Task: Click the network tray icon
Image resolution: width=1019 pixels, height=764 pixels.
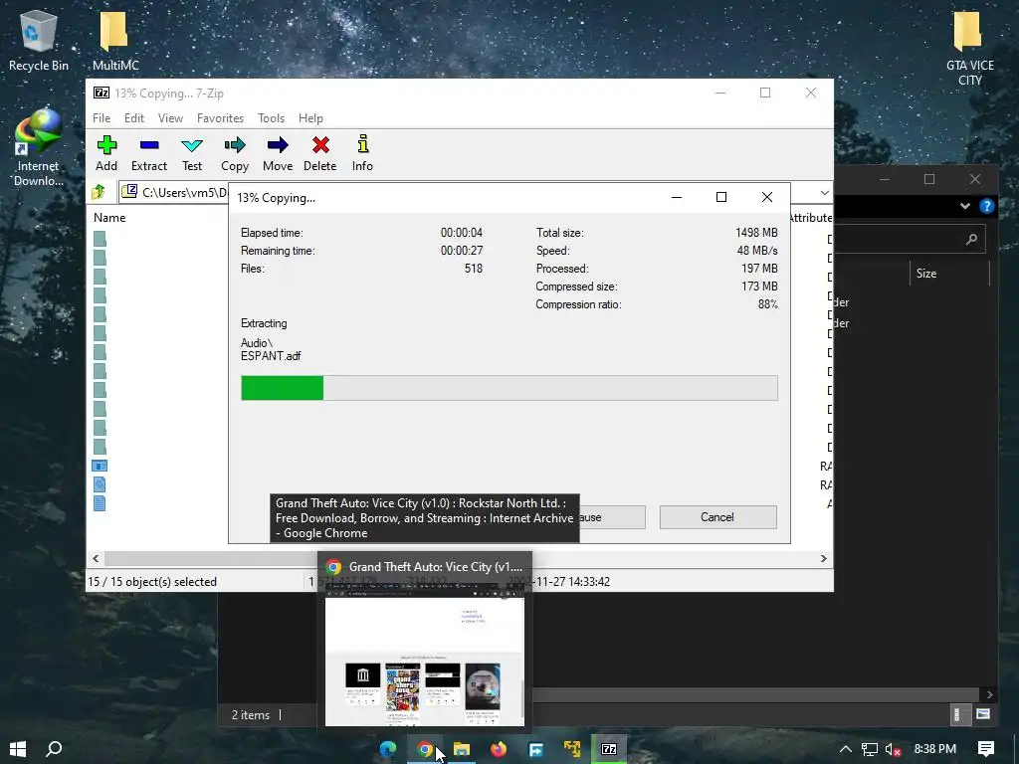Action: pyautogui.click(x=869, y=750)
